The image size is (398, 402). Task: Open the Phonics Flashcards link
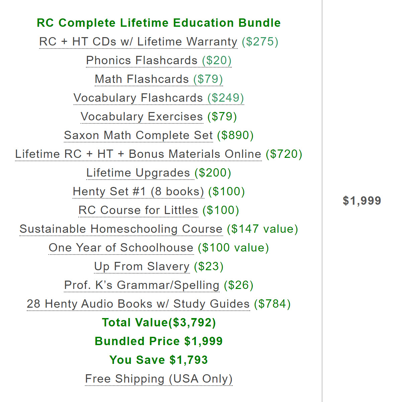pyautogui.click(x=159, y=60)
